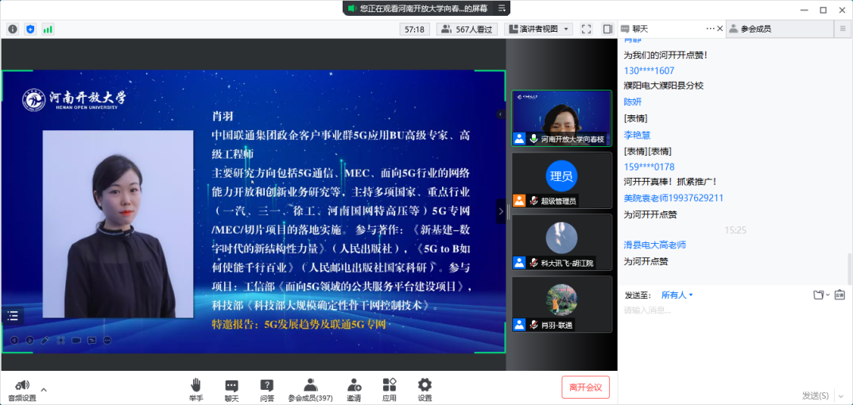Go to next slide arrow
This screenshot has height=405, width=853.
(30, 341)
